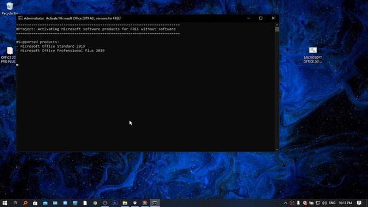Switch to the Command Prompt taskbar icon
Viewport: 368px width, 207px height.
(x=155, y=203)
